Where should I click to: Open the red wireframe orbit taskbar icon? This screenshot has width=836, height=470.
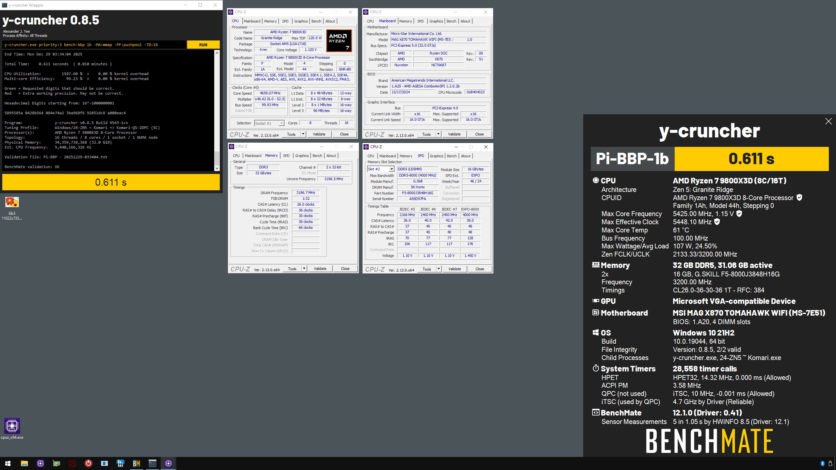(x=72, y=463)
